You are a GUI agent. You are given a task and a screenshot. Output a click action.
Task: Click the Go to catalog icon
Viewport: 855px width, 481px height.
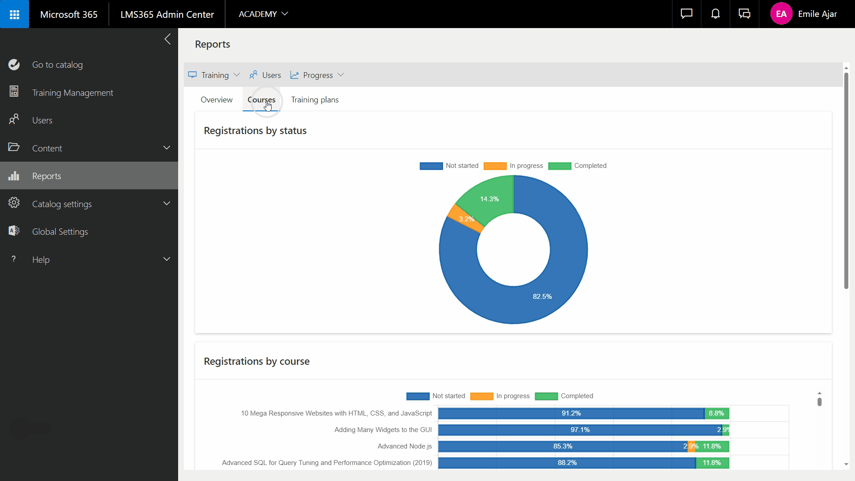pos(14,65)
